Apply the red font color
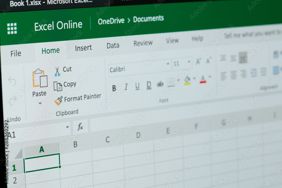The width and height of the screenshot is (282, 188). [x=203, y=79]
